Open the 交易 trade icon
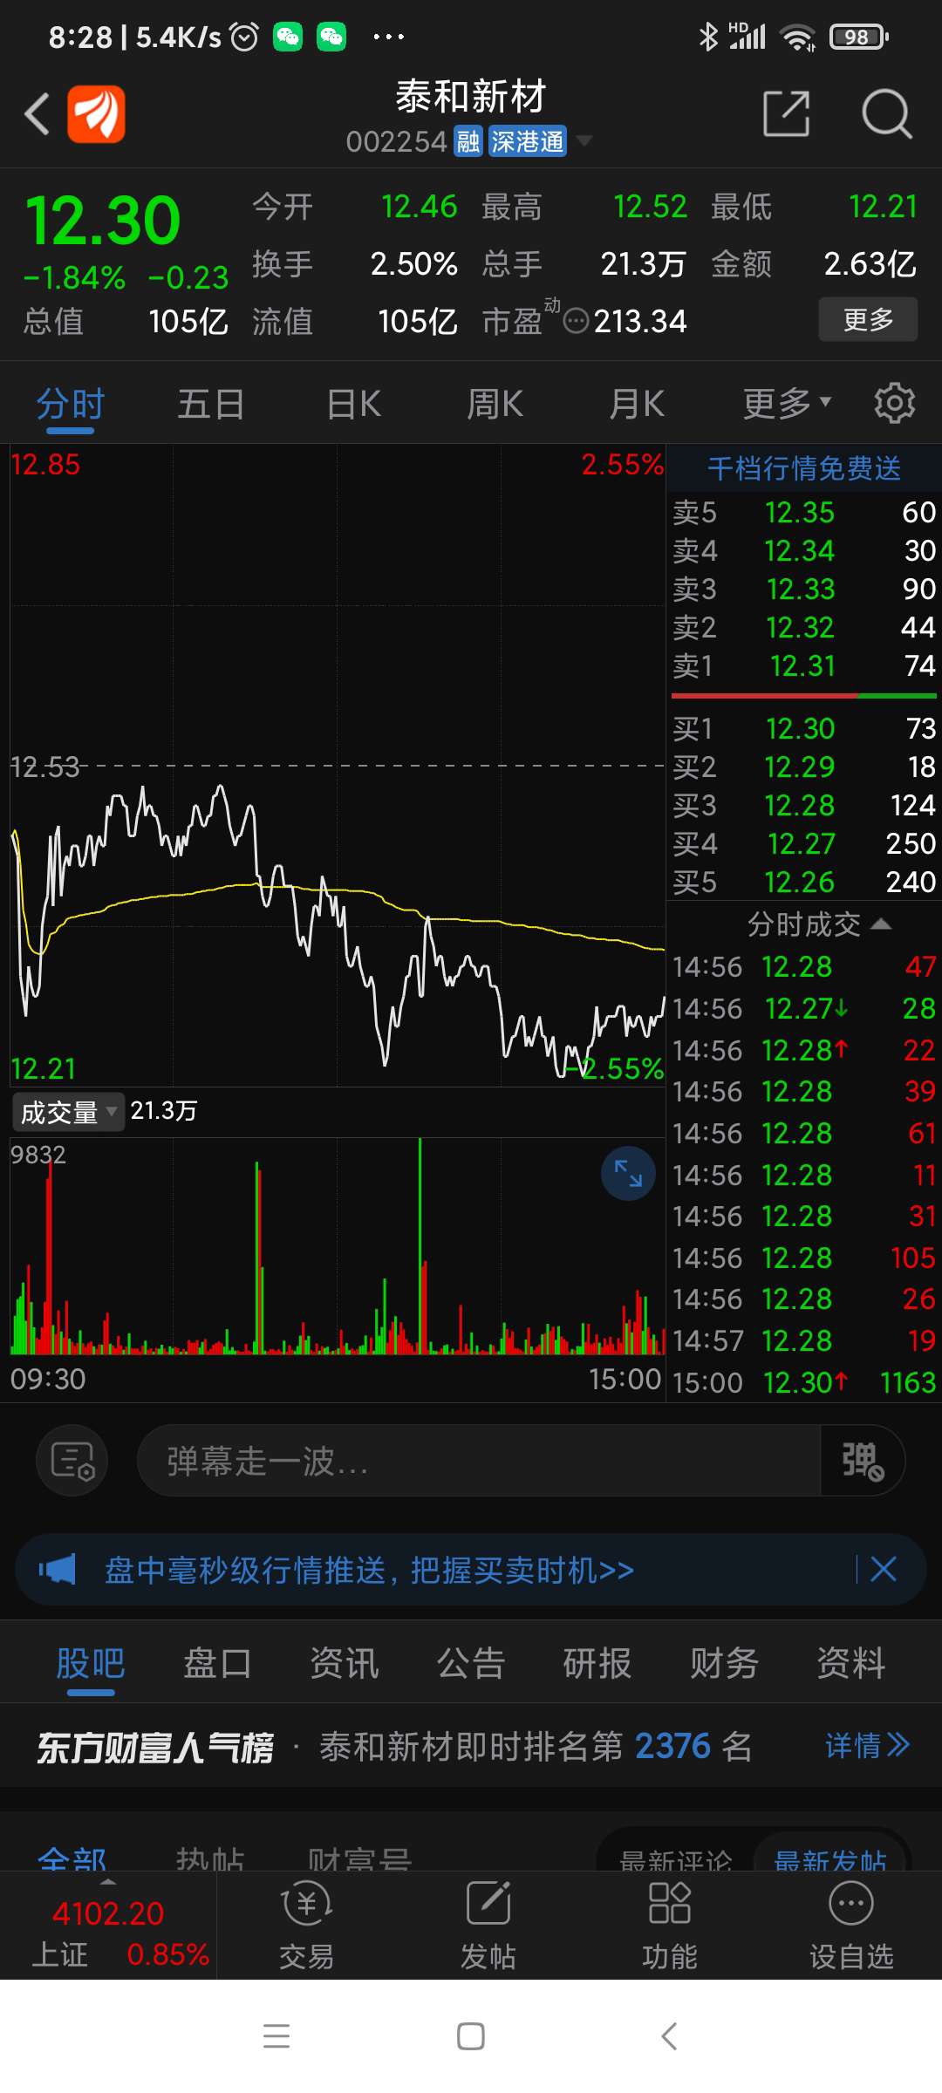942x2093 pixels. tap(307, 1926)
